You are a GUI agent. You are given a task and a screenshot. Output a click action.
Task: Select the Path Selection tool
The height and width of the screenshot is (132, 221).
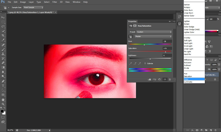tap(3, 90)
